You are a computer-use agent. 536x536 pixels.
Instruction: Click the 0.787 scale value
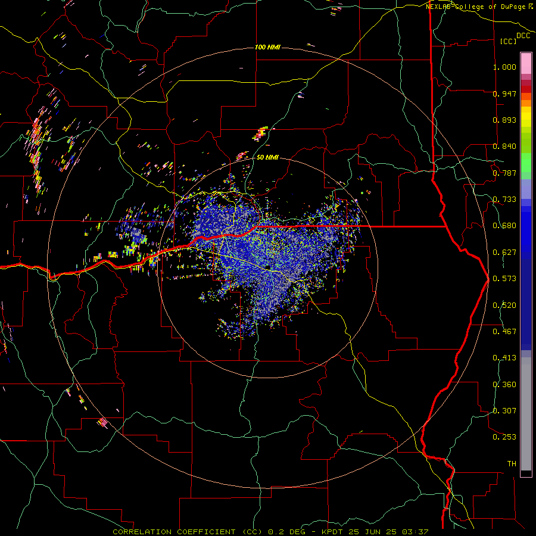[504, 173]
